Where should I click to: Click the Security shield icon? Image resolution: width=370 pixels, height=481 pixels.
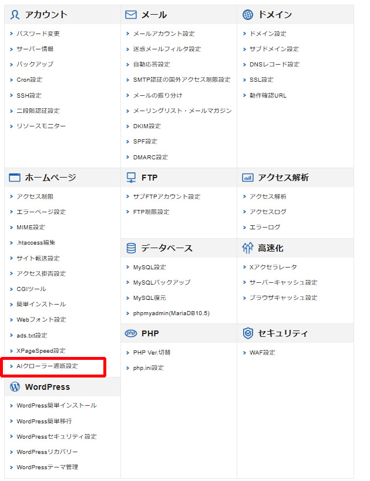tap(248, 333)
